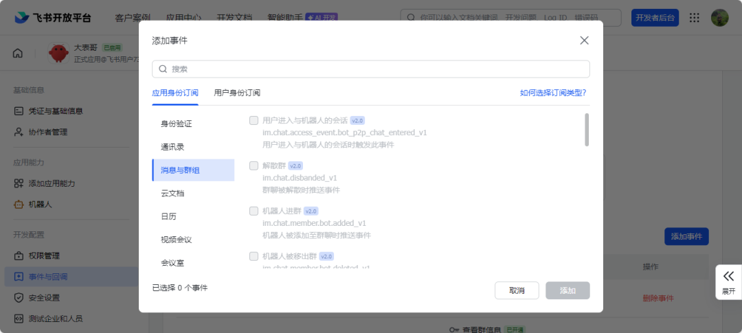The width and height of the screenshot is (742, 333).
Task: Click the 飞书开放平台 logo icon
Action: pyautogui.click(x=22, y=17)
